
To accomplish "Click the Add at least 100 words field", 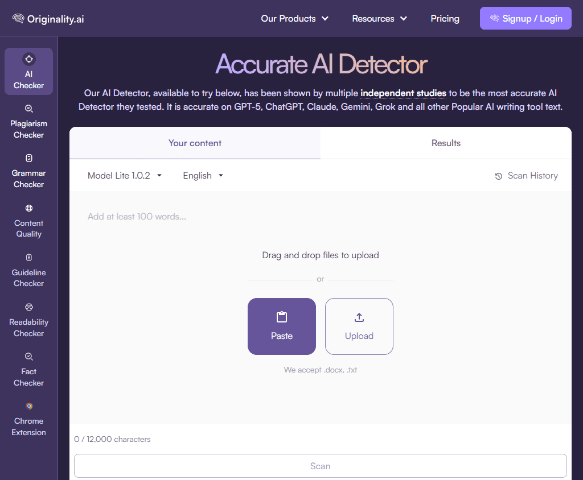I will pos(320,216).
